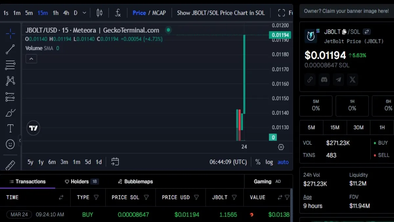
Task: Open the Discord community link
Action: click(324, 80)
